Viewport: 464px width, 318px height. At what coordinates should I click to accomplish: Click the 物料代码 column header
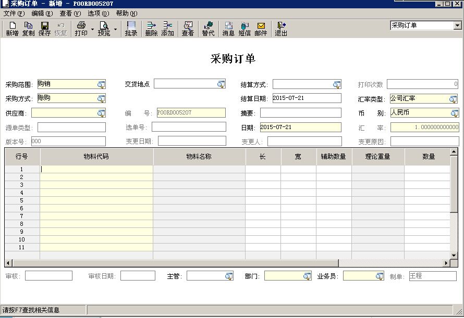[96, 156]
